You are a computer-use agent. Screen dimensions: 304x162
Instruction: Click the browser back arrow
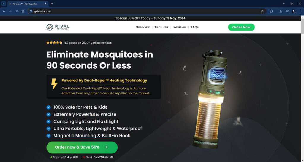pyautogui.click(x=4, y=12)
